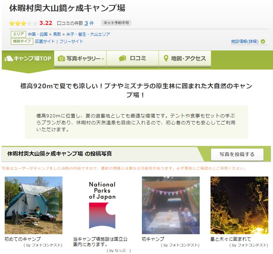Click the map pin icon for 地図・アクセス

pos(166,59)
